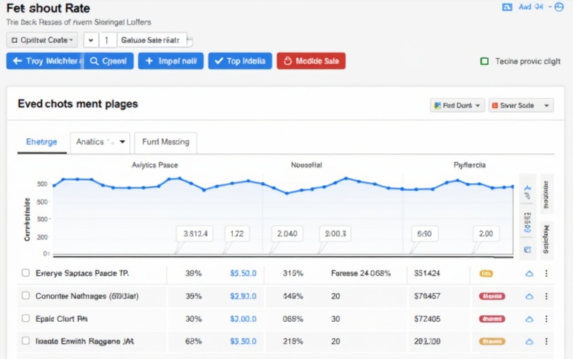Click the vertical blue label icon beside chart
Screen dimensions: 573x359
pos(527,222)
